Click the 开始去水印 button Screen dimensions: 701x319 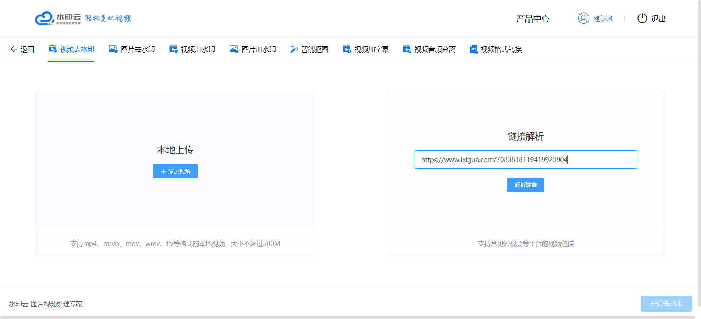[x=666, y=303]
